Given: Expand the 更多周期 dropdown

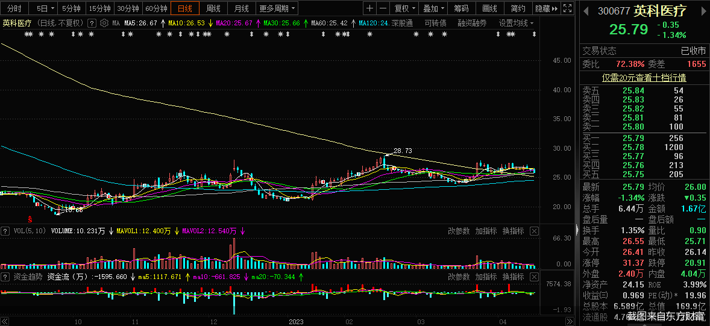Looking at the screenshot, I should pyautogui.click(x=277, y=8).
